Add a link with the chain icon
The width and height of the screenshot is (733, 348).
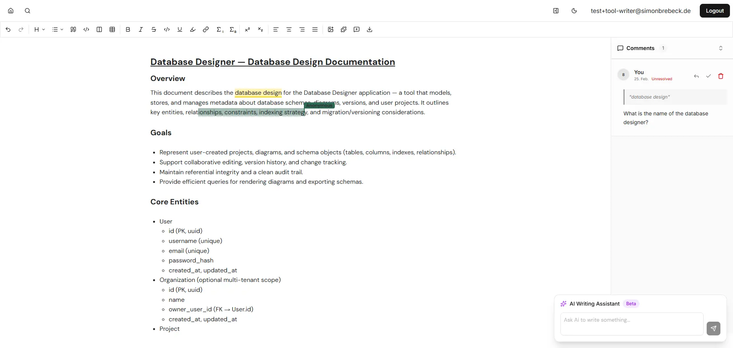206,29
